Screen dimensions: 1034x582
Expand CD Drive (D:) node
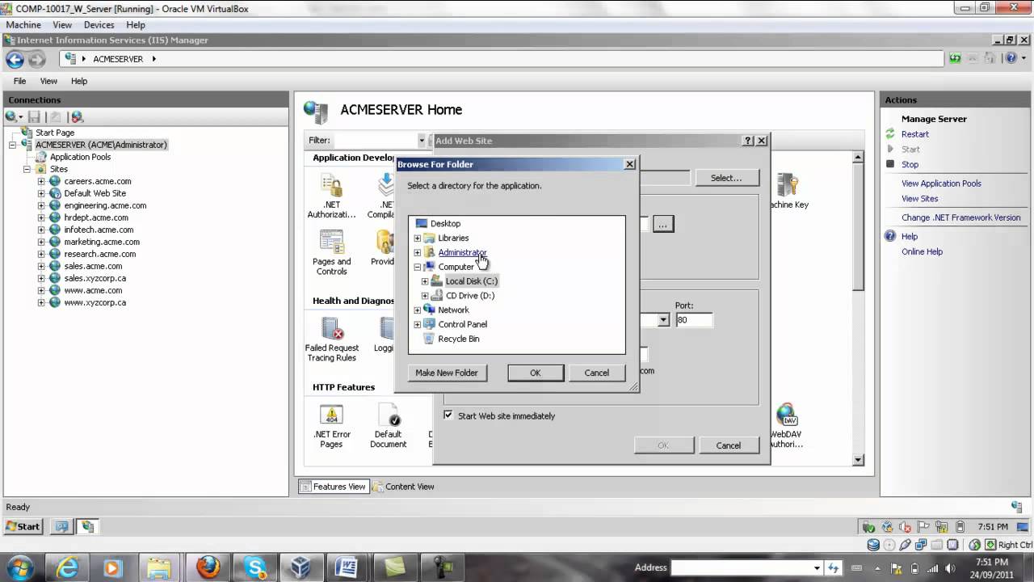pyautogui.click(x=425, y=296)
